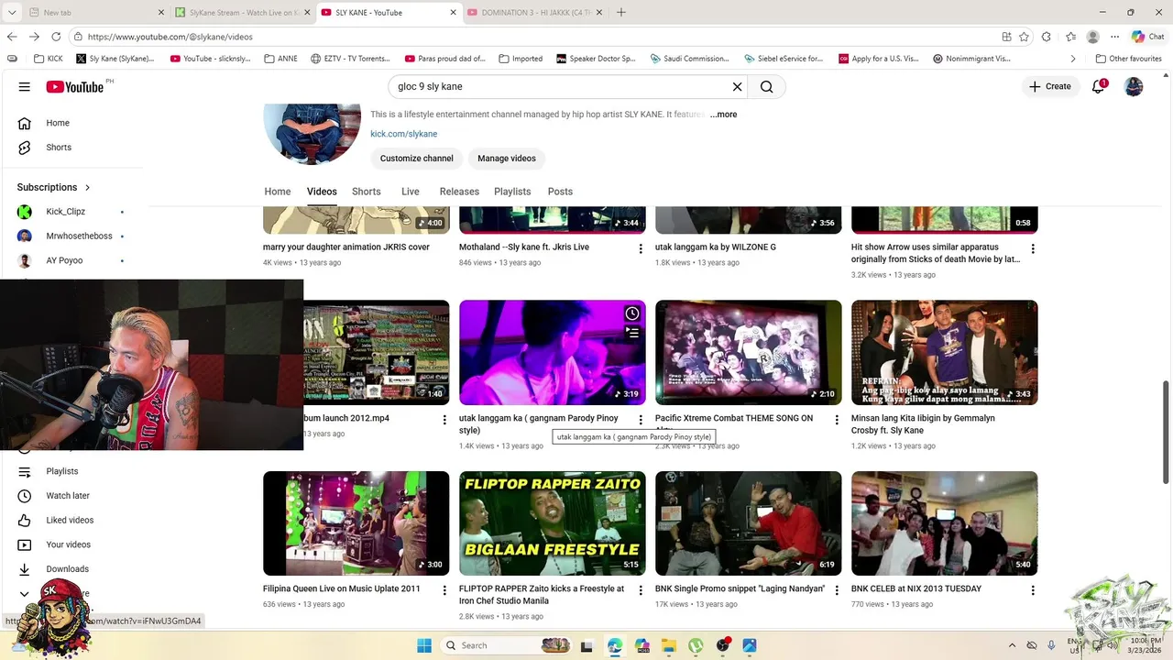Open Liked videos in the sidebar
1173x660 pixels.
[70, 521]
